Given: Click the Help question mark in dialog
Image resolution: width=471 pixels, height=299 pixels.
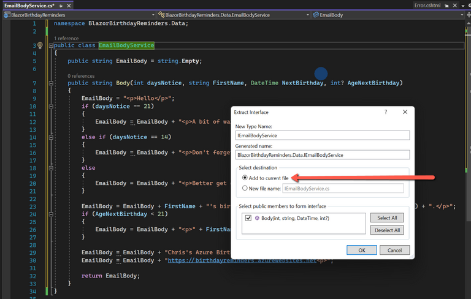Looking at the screenshot, I should [x=386, y=112].
